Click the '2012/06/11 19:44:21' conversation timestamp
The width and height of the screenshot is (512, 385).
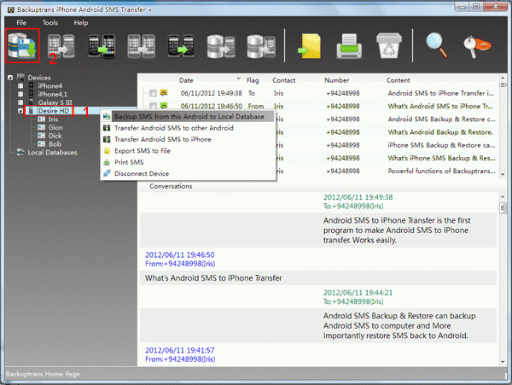tap(358, 293)
